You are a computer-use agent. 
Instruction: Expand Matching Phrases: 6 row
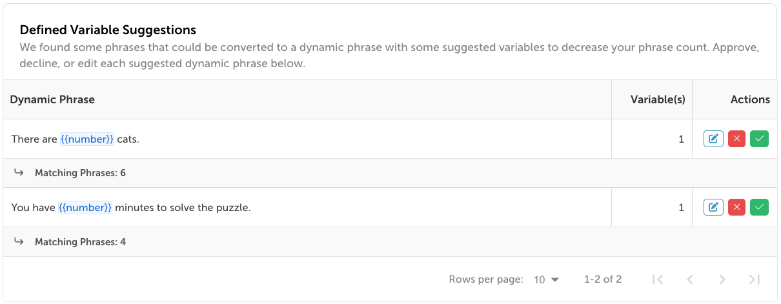(80, 173)
